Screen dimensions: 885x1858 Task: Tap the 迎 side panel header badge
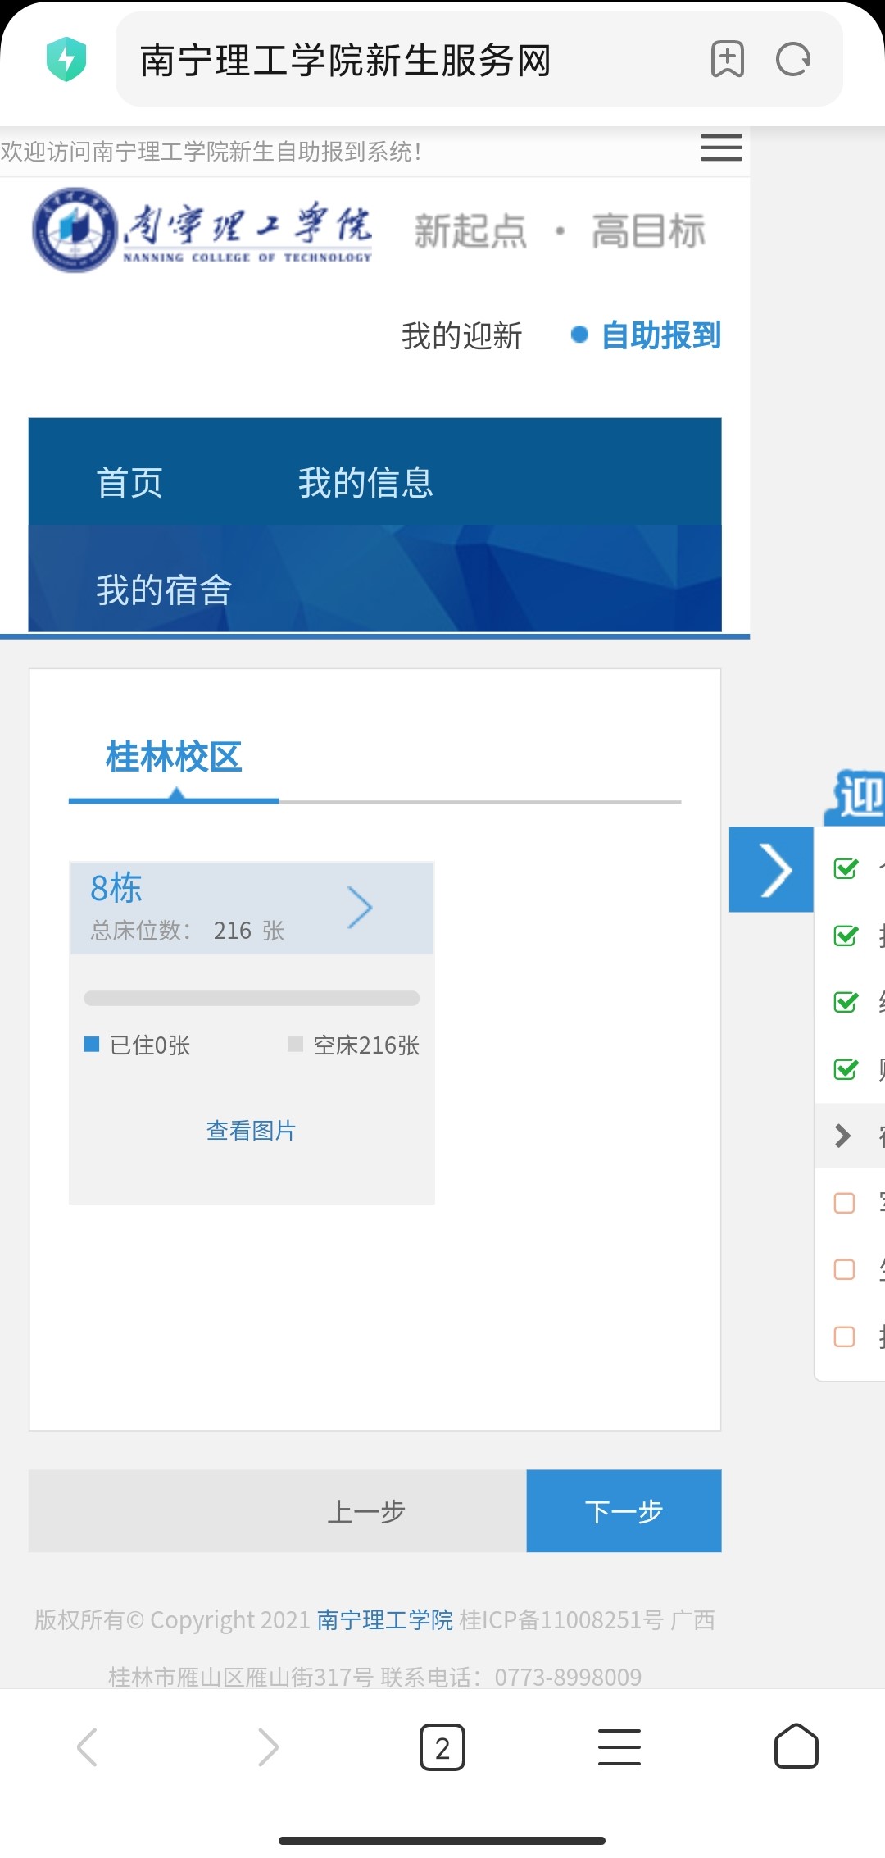click(856, 796)
